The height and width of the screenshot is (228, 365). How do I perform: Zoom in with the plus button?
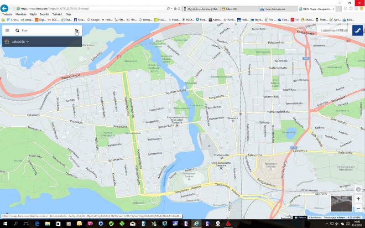(359, 199)
